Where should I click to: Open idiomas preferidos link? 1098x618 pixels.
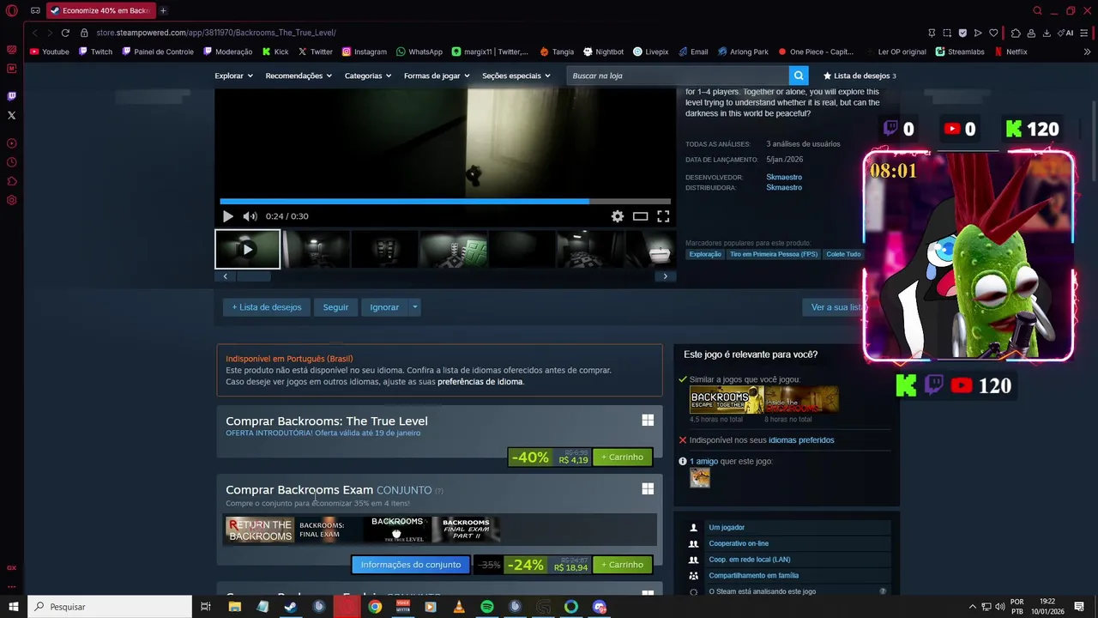[x=801, y=440]
